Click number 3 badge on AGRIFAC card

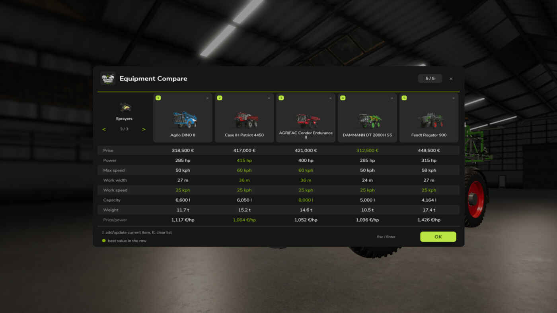(281, 98)
